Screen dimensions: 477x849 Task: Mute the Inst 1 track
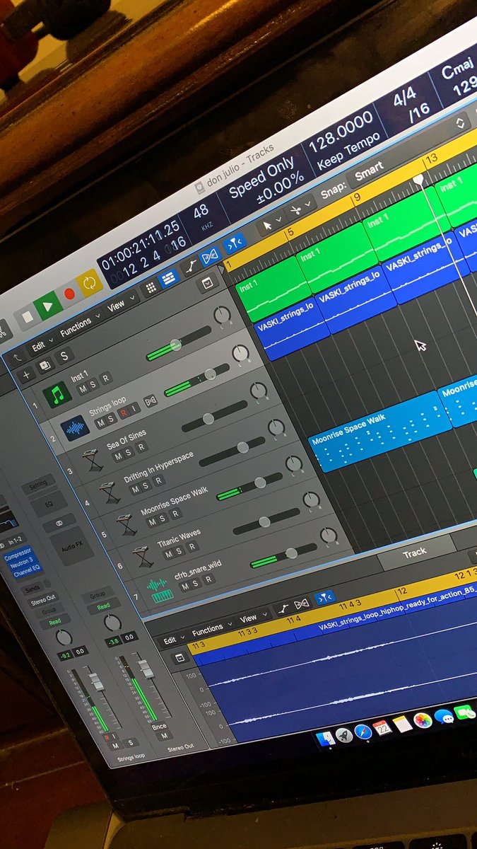[83, 389]
